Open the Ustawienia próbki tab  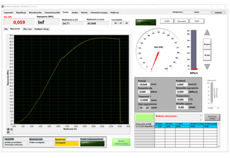pos(52,13)
